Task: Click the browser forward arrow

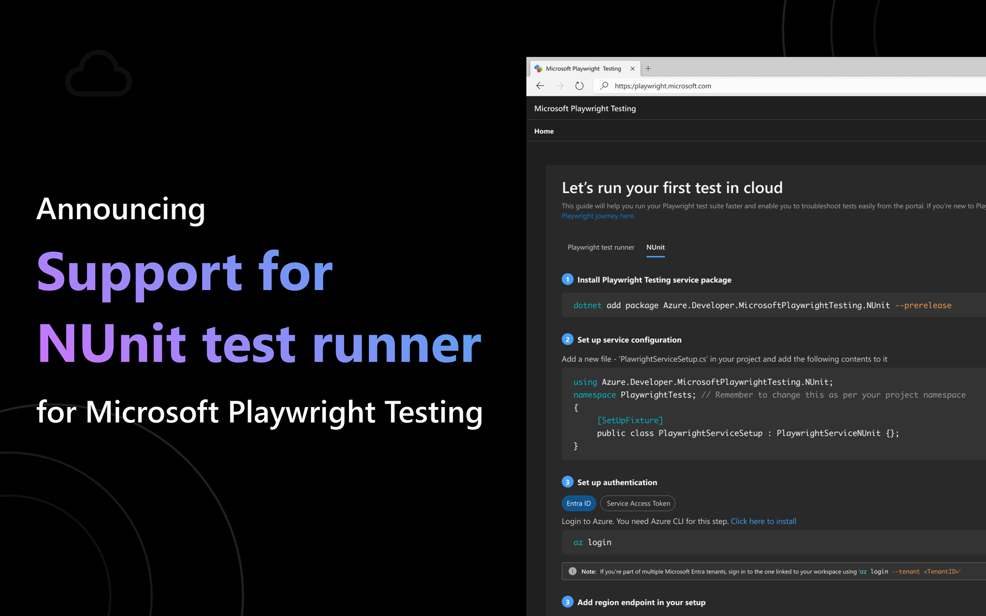Action: pos(560,86)
